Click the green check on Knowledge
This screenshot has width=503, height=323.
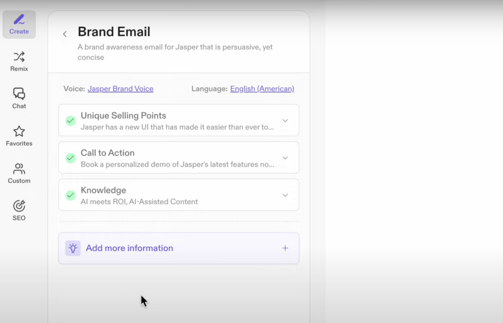[x=70, y=195]
